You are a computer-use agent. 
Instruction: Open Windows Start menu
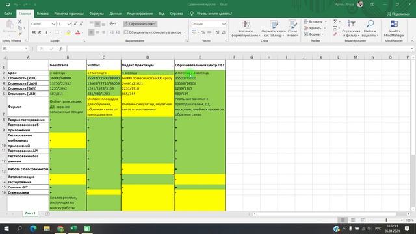pyautogui.click(x=6, y=228)
